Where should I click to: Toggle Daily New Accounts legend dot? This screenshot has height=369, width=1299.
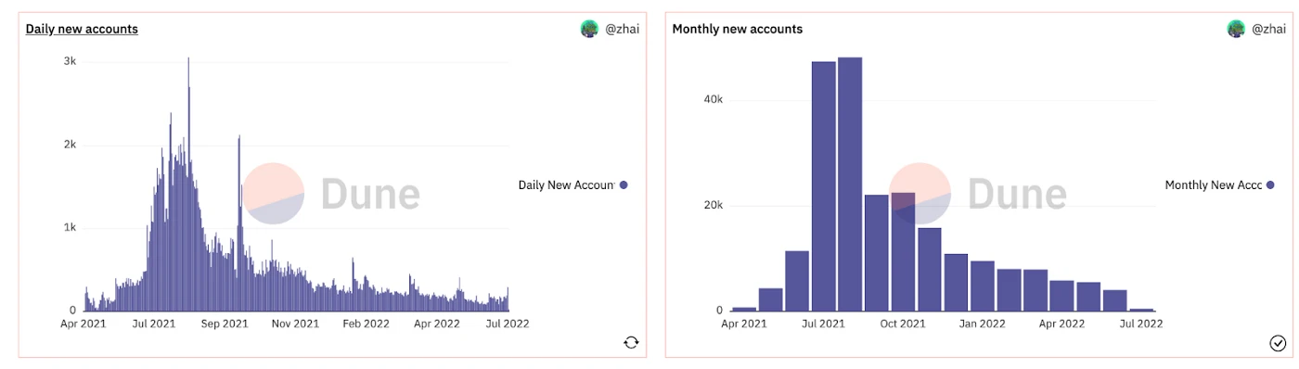click(x=624, y=184)
